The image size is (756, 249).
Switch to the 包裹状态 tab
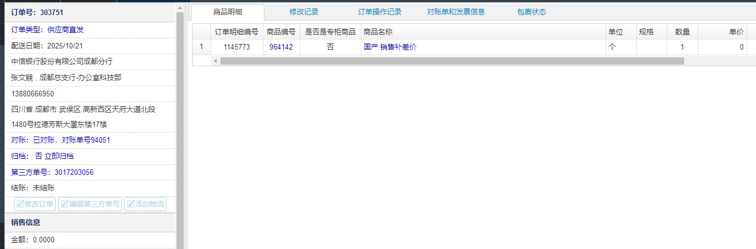(531, 12)
